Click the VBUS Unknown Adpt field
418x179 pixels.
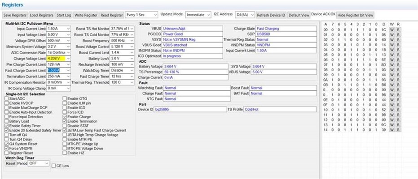192,29
